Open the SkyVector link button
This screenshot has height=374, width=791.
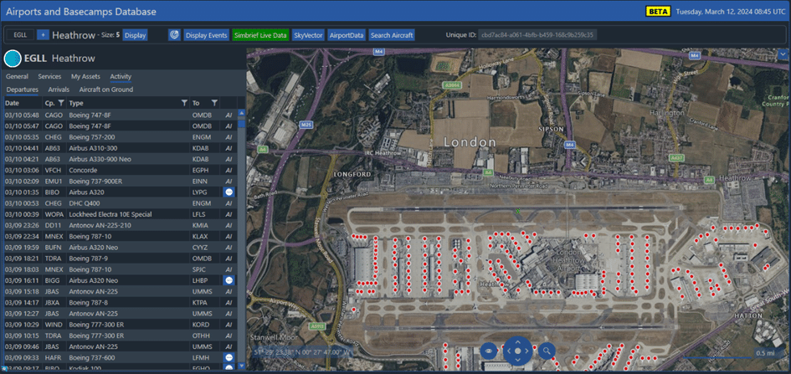coord(308,35)
